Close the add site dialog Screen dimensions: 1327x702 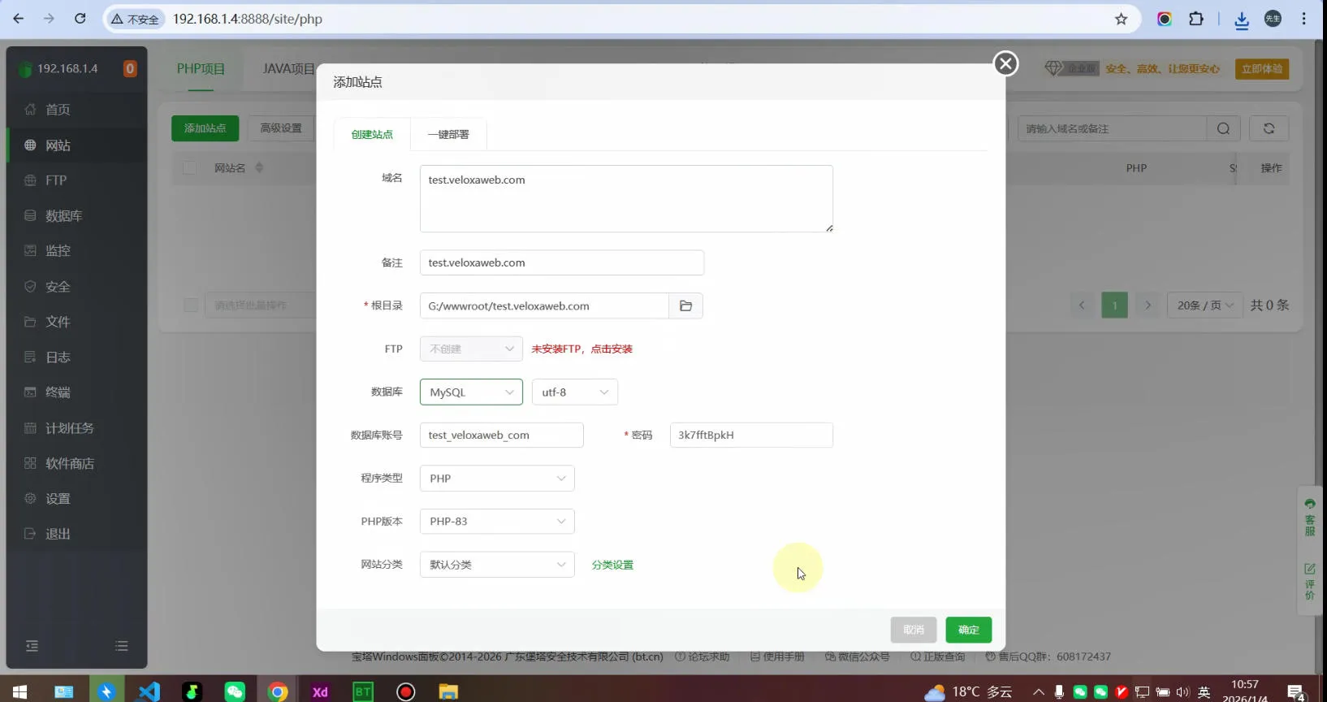pos(1005,63)
